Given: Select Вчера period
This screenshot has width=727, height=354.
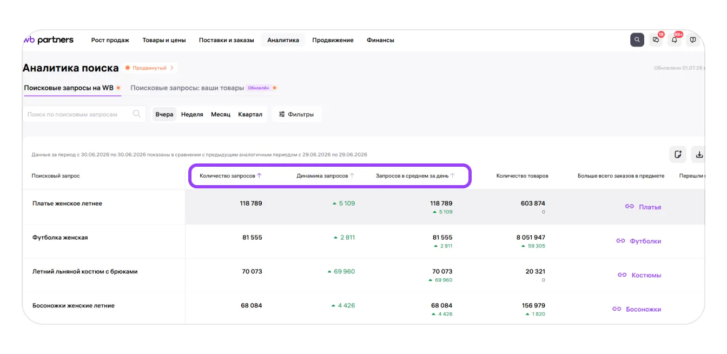Looking at the screenshot, I should [164, 114].
